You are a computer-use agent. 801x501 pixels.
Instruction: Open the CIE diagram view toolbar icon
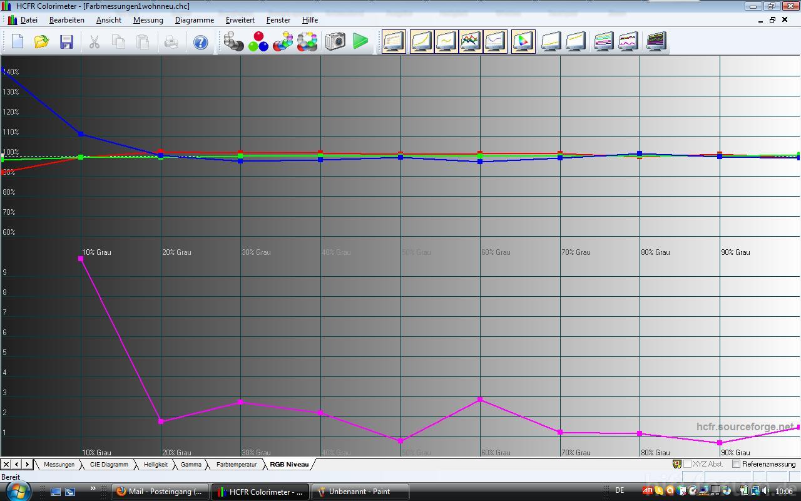click(523, 42)
